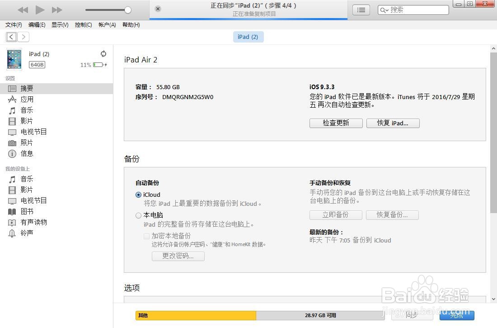Select iCloud automatic backup option
497x328 pixels.
point(138,195)
